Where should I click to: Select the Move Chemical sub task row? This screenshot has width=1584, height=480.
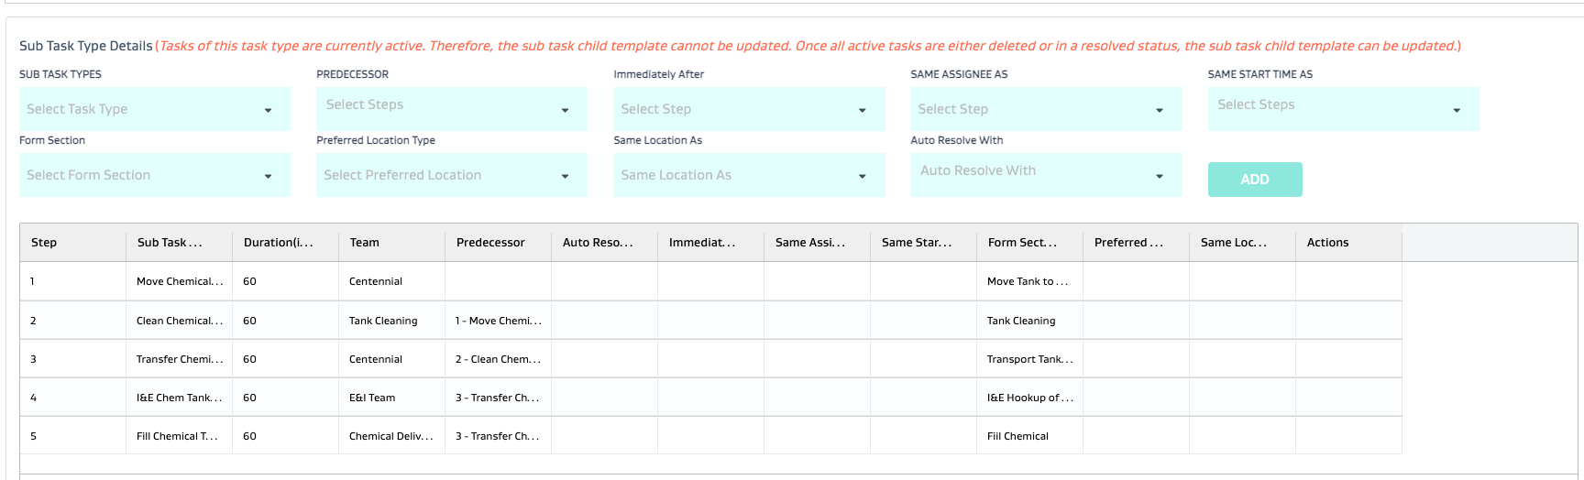point(179,281)
